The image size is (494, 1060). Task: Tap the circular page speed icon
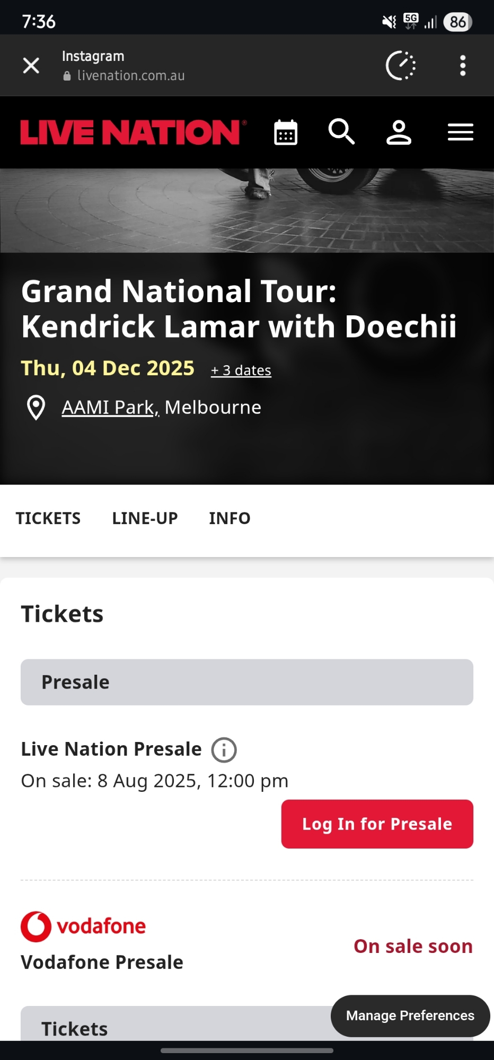[x=401, y=66]
